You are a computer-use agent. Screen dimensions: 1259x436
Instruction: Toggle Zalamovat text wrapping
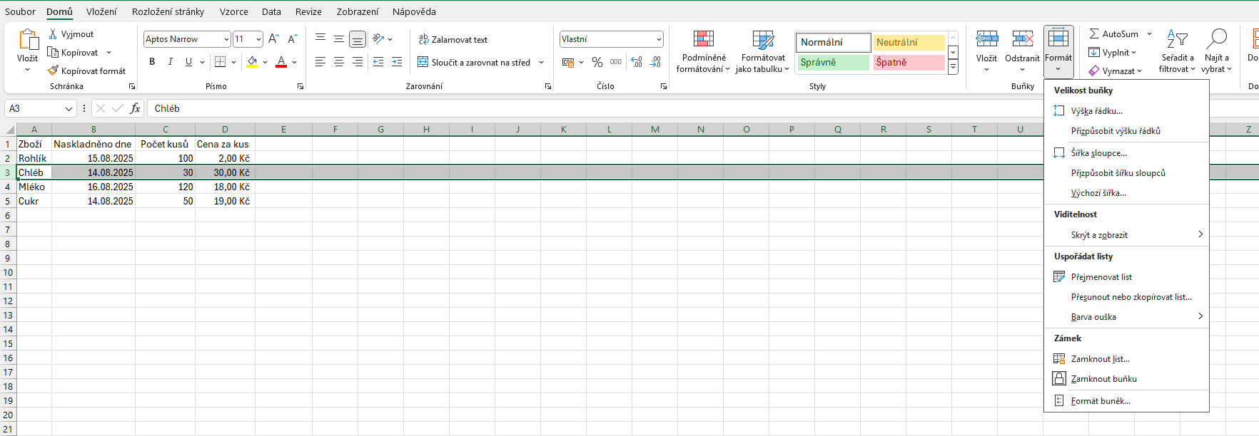[452, 39]
